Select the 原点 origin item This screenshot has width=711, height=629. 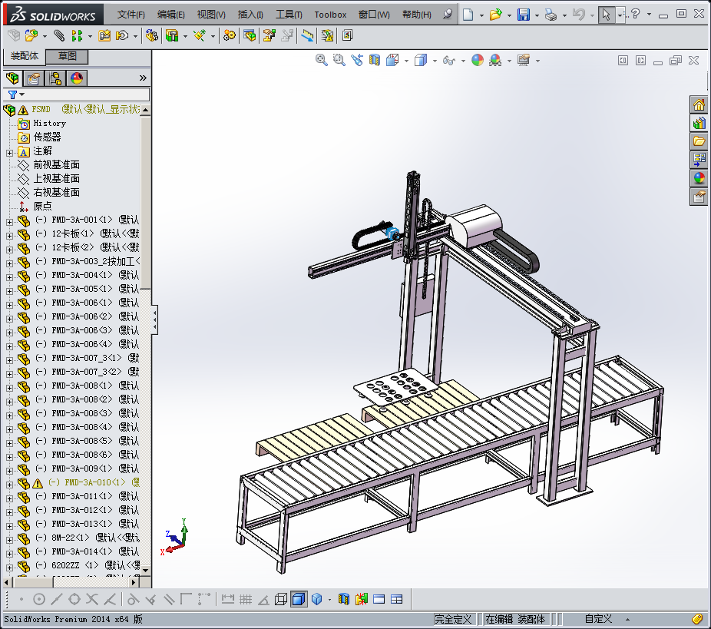(x=43, y=206)
